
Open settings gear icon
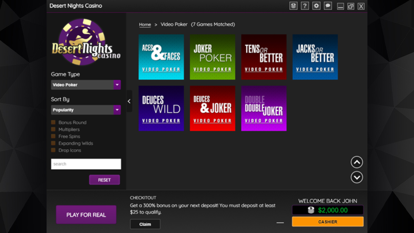(316, 6)
